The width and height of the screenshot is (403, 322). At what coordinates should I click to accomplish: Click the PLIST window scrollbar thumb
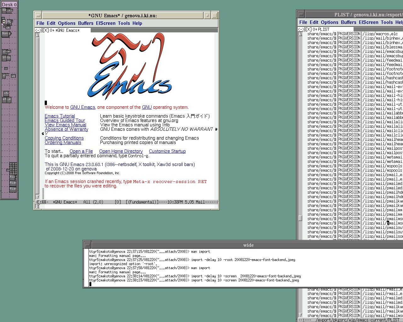coord(300,218)
